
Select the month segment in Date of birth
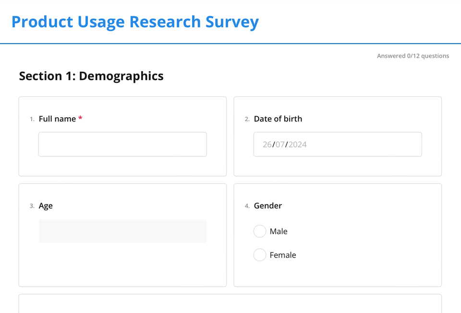click(x=280, y=144)
